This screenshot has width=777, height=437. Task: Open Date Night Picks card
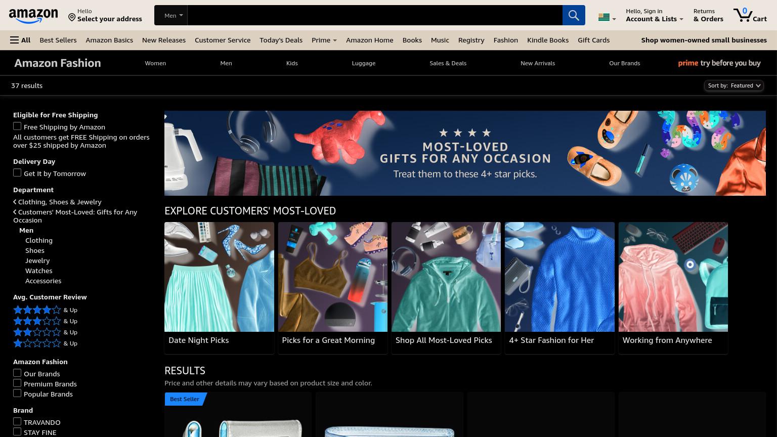[219, 288]
